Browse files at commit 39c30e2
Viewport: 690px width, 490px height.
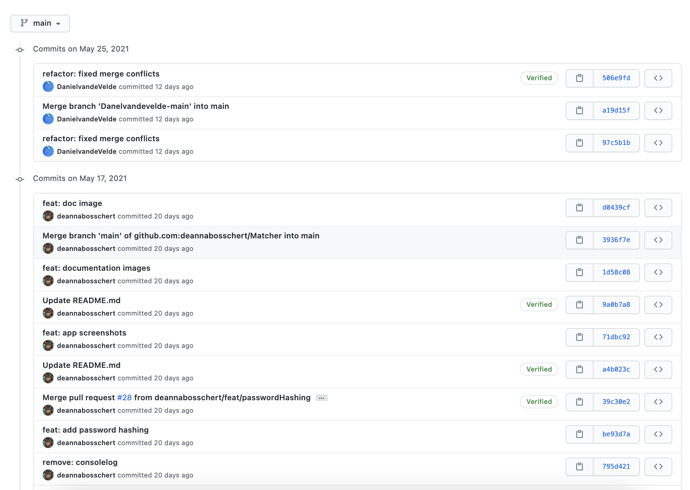click(x=658, y=402)
